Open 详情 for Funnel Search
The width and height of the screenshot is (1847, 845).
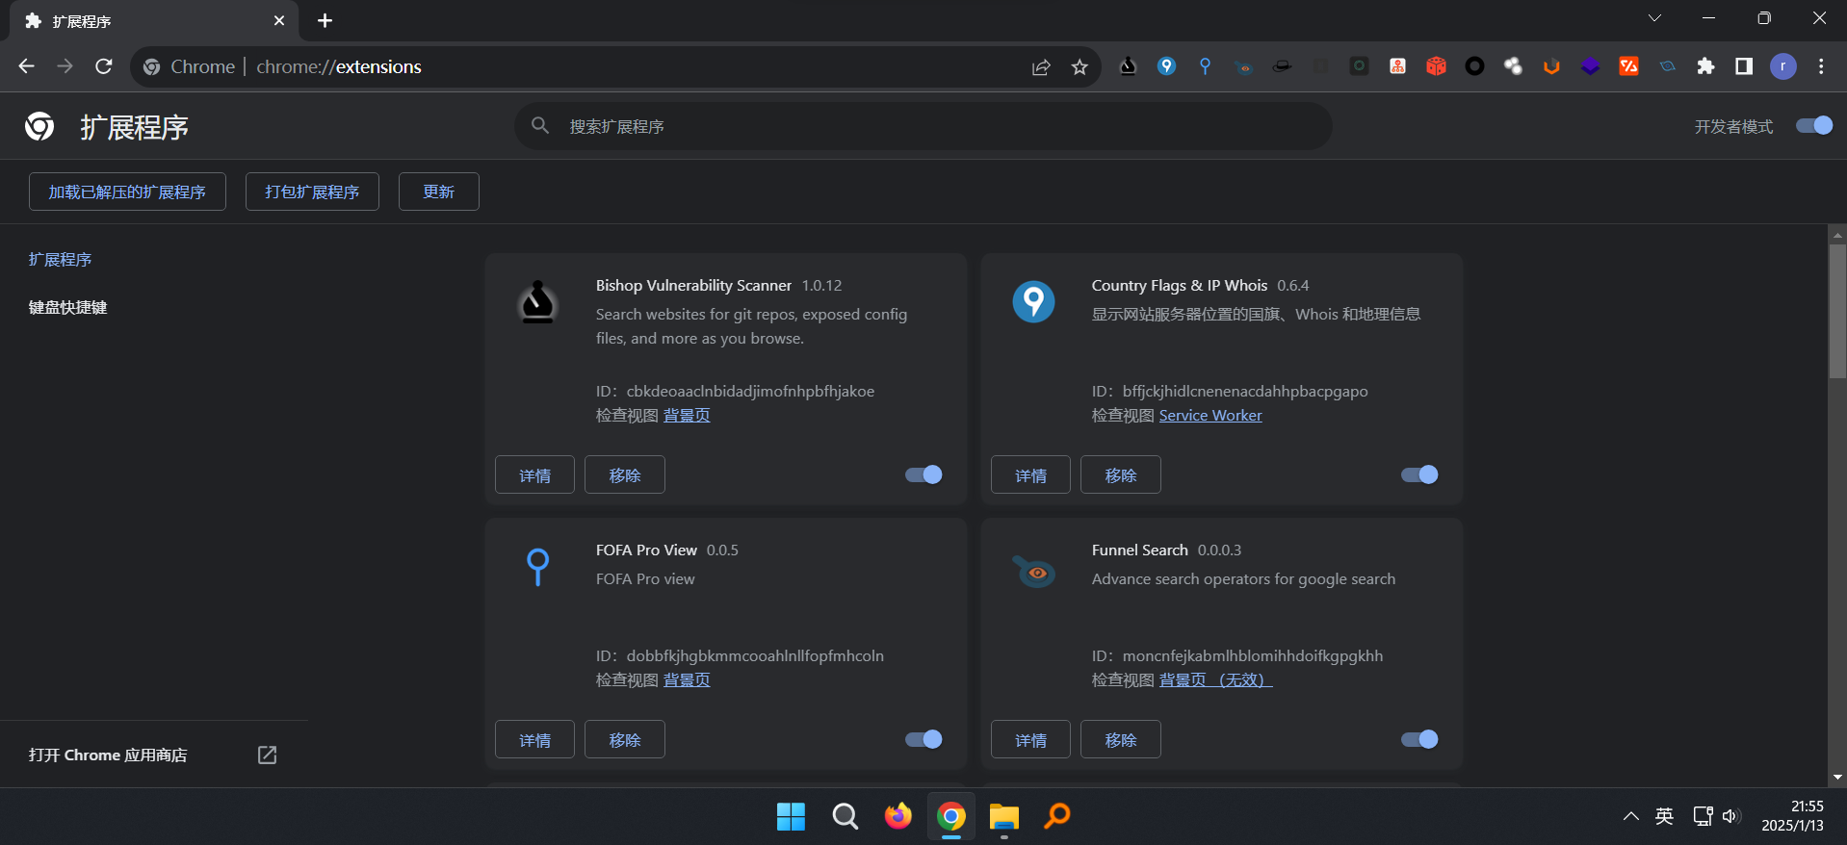click(x=1030, y=739)
